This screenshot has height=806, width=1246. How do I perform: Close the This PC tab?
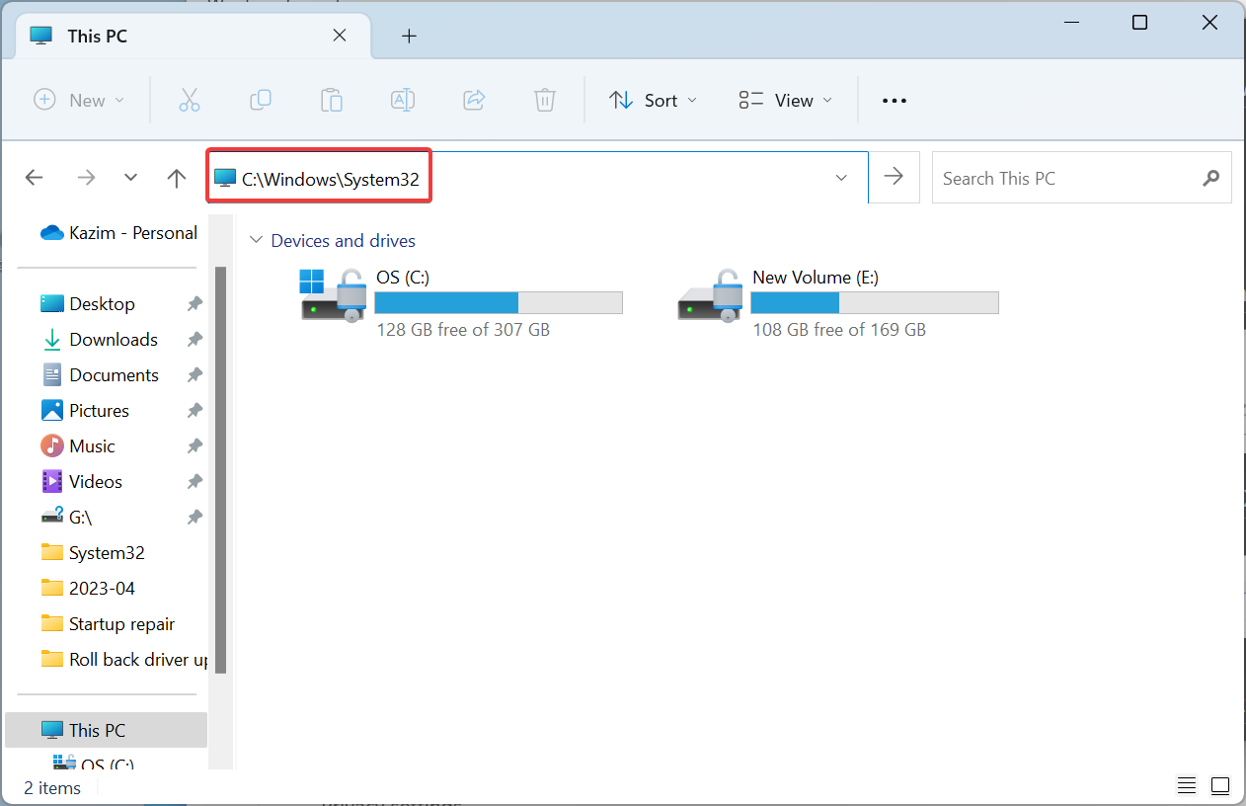point(339,36)
